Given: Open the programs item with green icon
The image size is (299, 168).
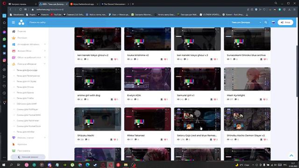Looking at the screenshot, I should 21,151.
